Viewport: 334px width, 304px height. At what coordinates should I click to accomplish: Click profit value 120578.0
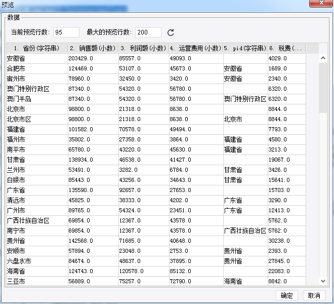144,271
